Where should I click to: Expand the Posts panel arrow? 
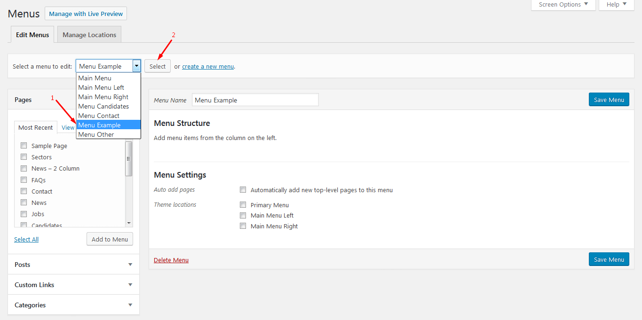coord(130,265)
